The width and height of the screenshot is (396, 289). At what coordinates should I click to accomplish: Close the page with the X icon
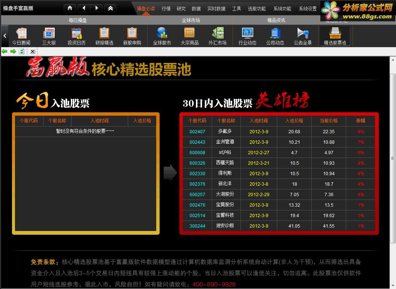pos(33,52)
